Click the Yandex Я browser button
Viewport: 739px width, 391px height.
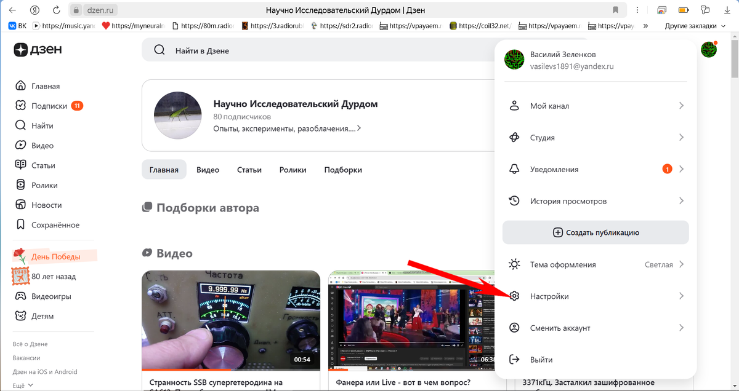click(x=35, y=10)
